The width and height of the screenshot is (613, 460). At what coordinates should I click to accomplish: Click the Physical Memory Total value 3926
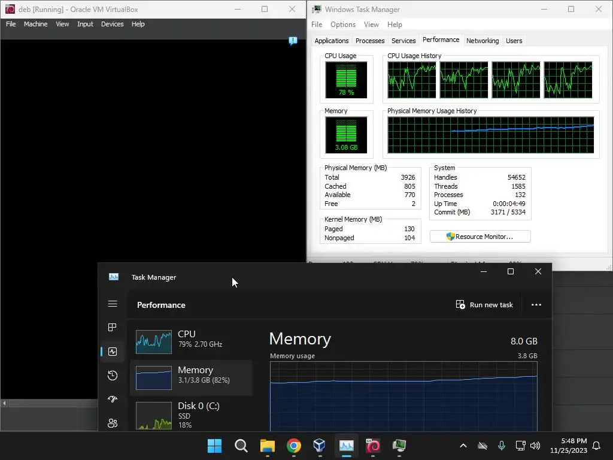408,177
